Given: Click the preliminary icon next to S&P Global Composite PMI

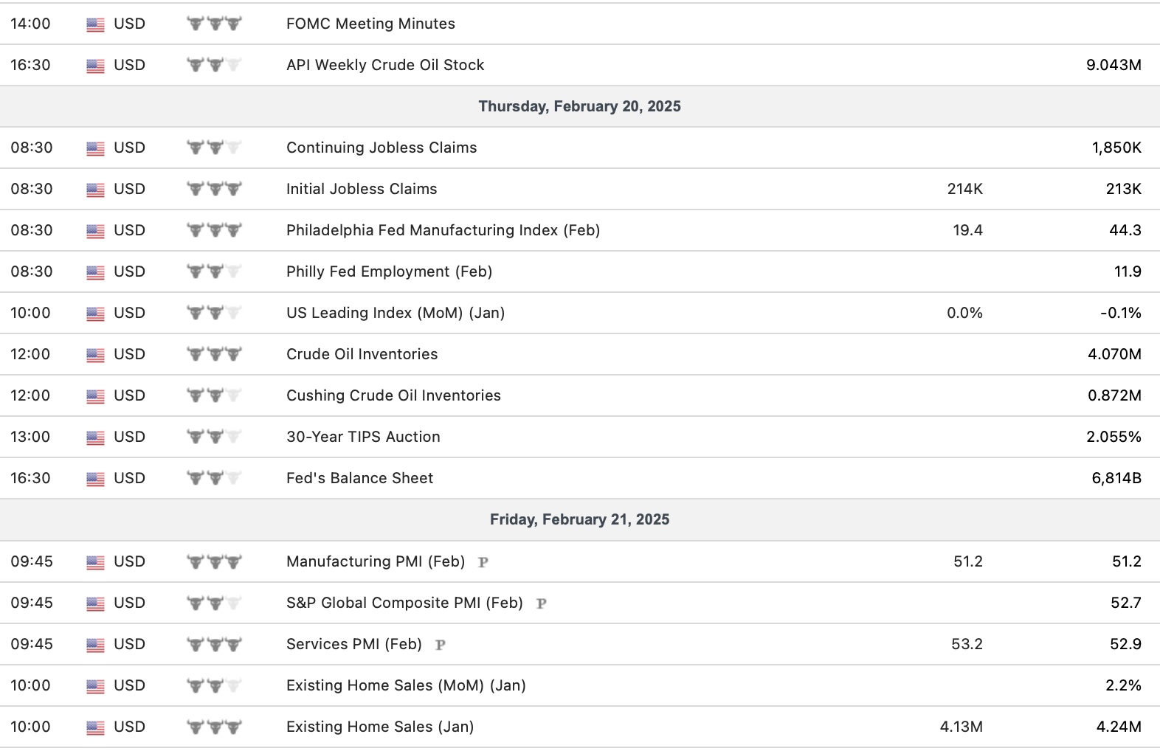Looking at the screenshot, I should pyautogui.click(x=541, y=603).
